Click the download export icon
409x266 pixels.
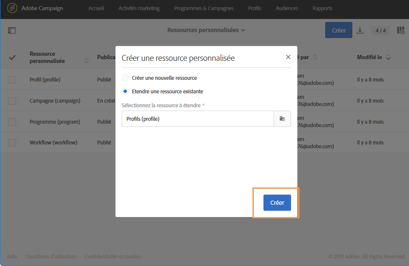(360, 30)
